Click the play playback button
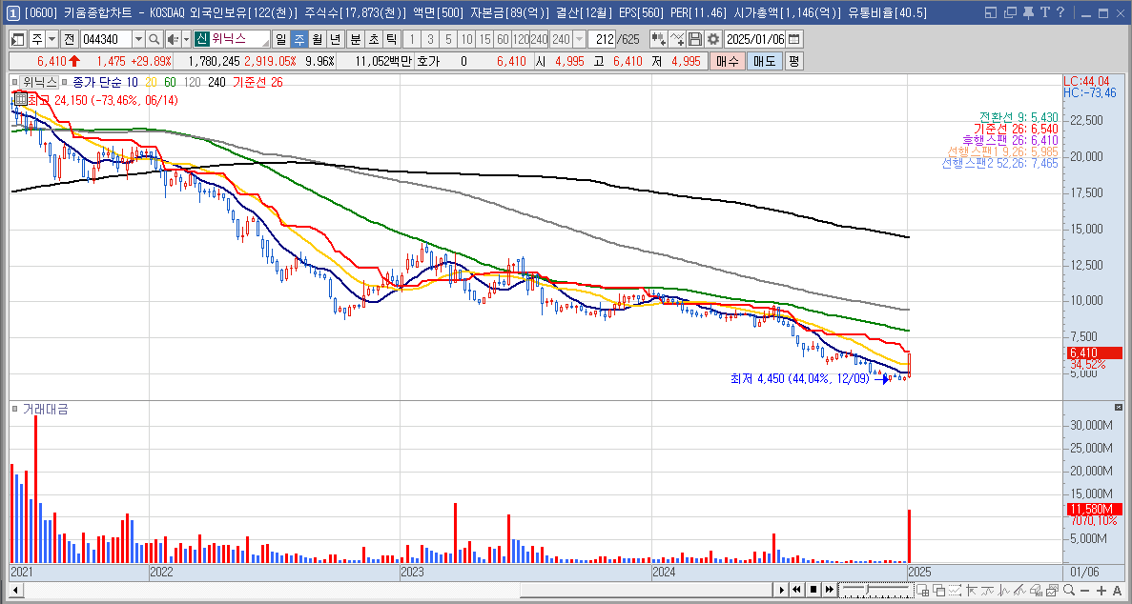Viewport: 1132px width, 604px height. click(x=782, y=591)
